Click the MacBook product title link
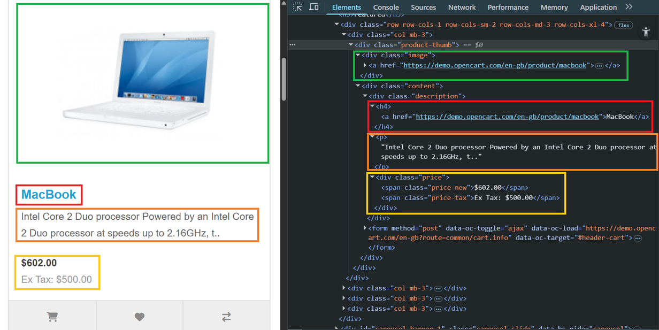The image size is (659, 330). 49,195
